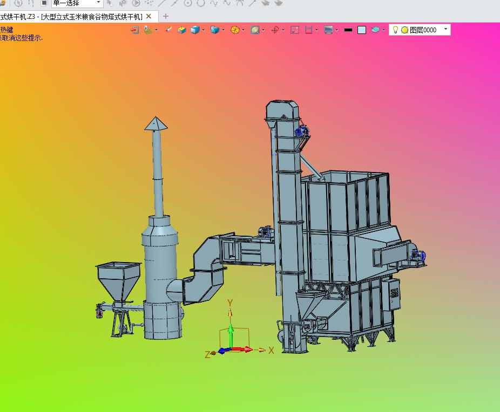Screen dimensions: 500x412
Task: Click the blue shaded cube icon
Action: coord(195,30)
